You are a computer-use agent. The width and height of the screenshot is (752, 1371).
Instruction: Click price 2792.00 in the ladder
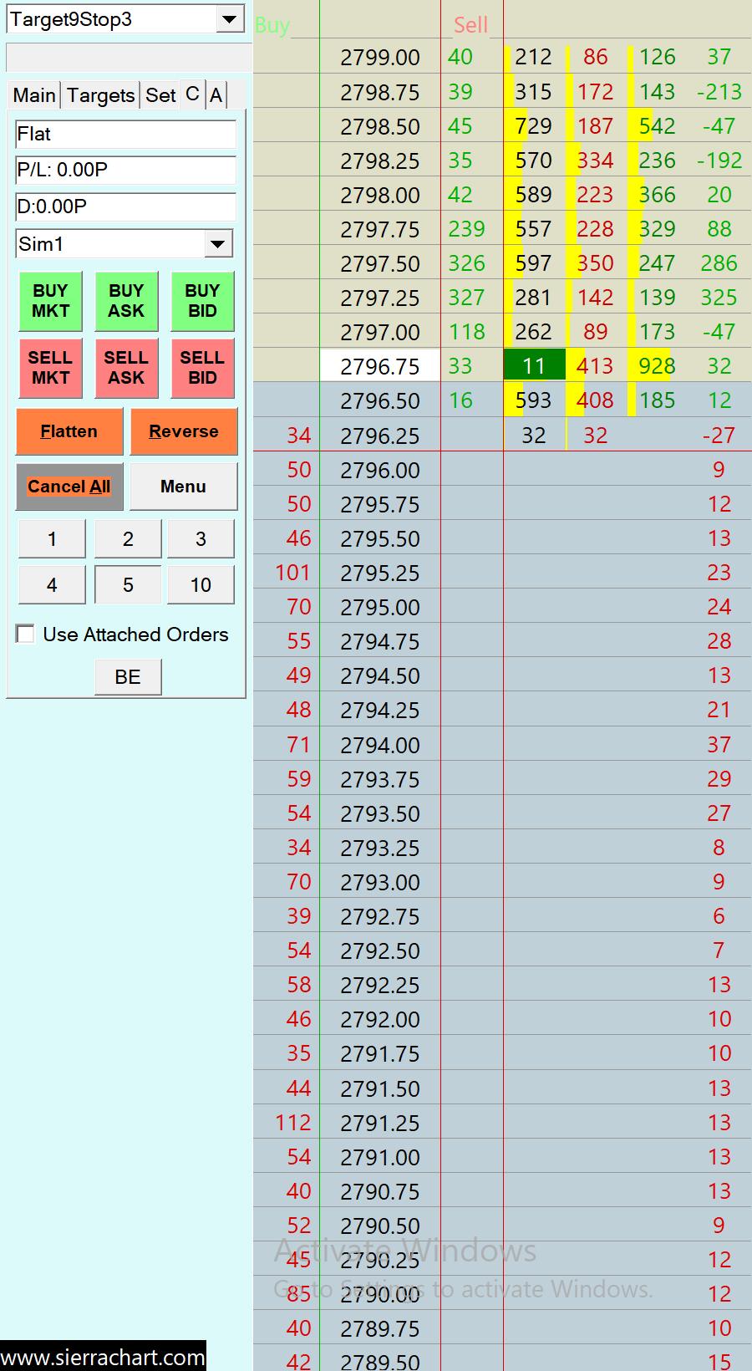pos(380,1019)
